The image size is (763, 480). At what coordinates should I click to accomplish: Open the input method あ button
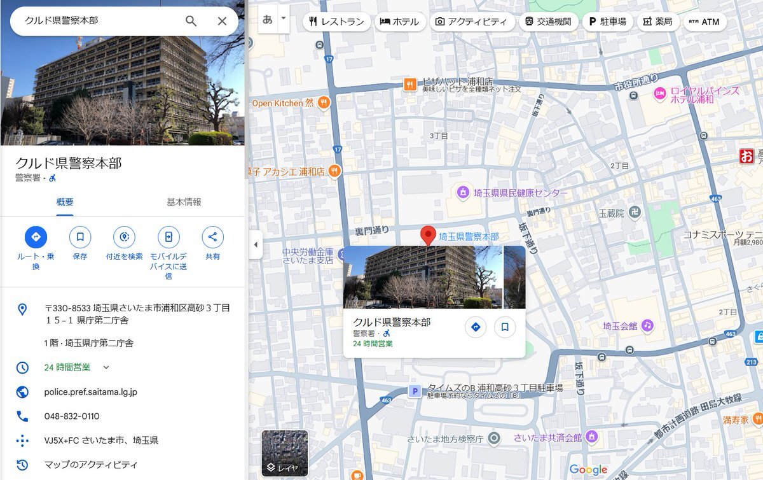pyautogui.click(x=268, y=20)
